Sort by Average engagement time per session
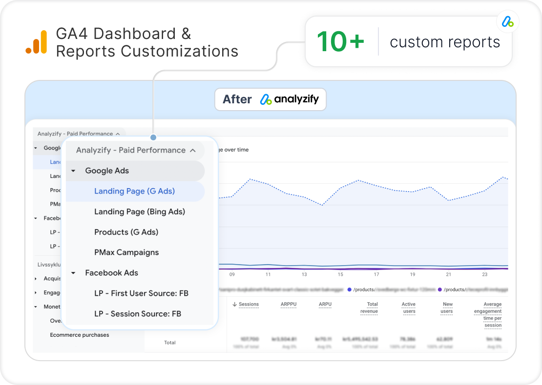Image resolution: width=542 pixels, height=385 pixels. (488, 315)
